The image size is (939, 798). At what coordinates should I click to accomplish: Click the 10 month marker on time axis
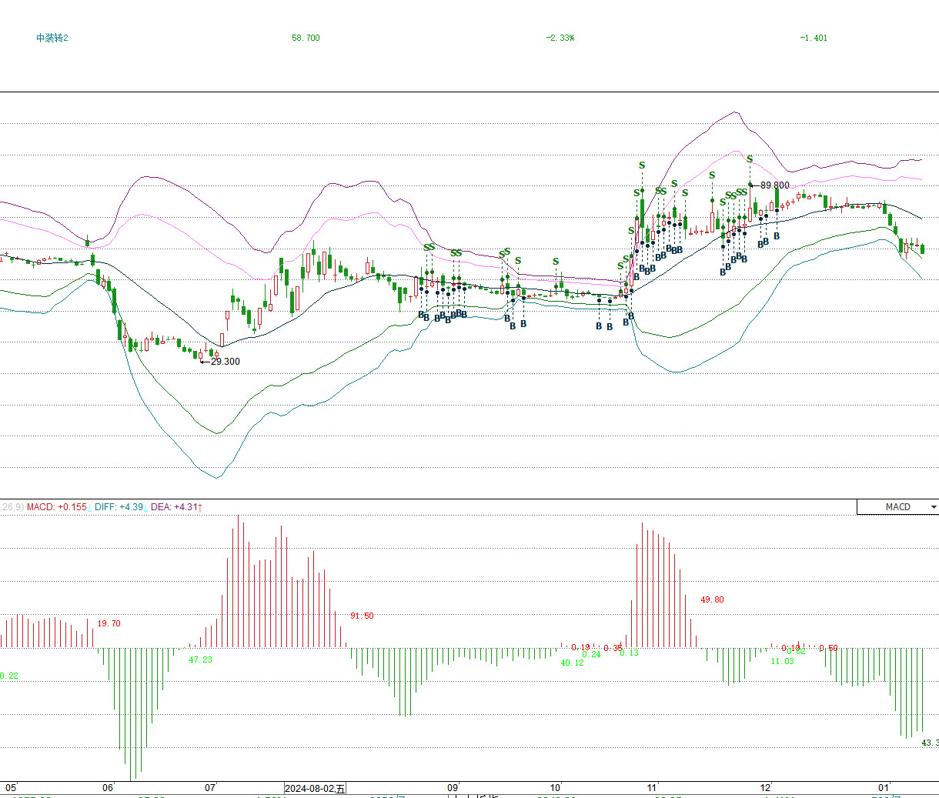click(555, 788)
